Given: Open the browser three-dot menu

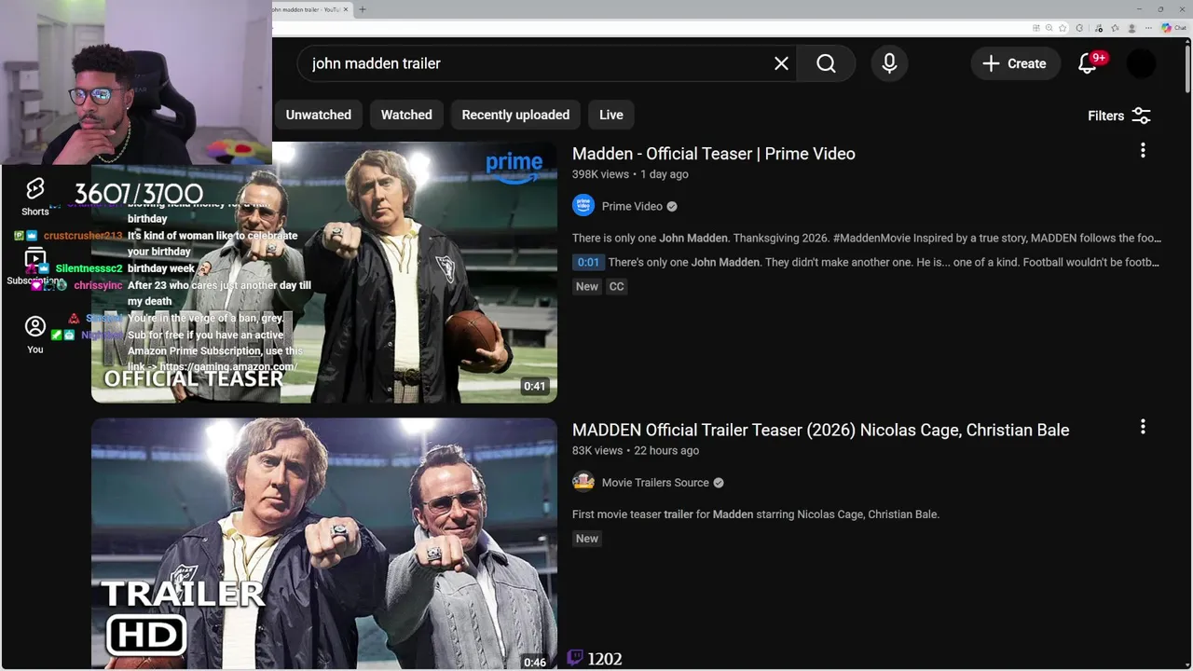Looking at the screenshot, I should [1149, 28].
